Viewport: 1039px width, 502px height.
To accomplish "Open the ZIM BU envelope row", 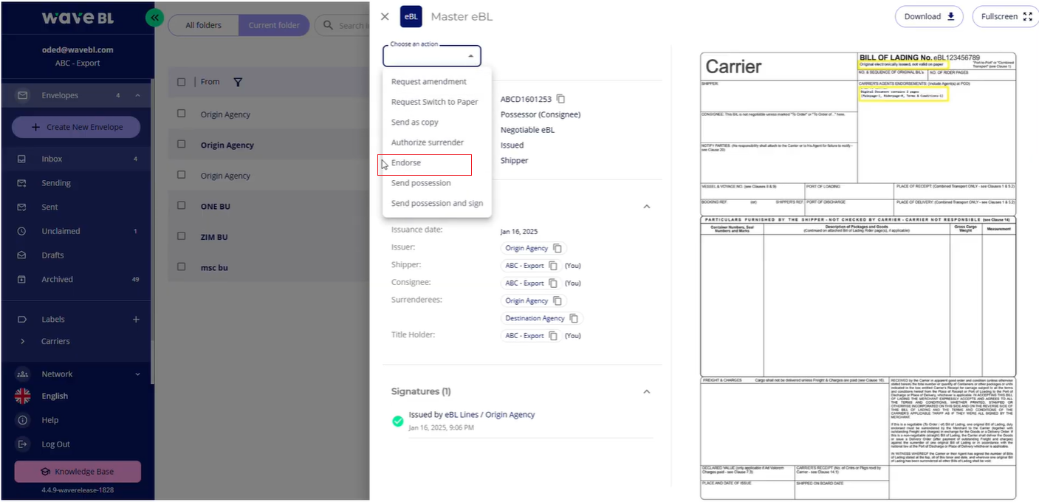I will click(x=269, y=237).
